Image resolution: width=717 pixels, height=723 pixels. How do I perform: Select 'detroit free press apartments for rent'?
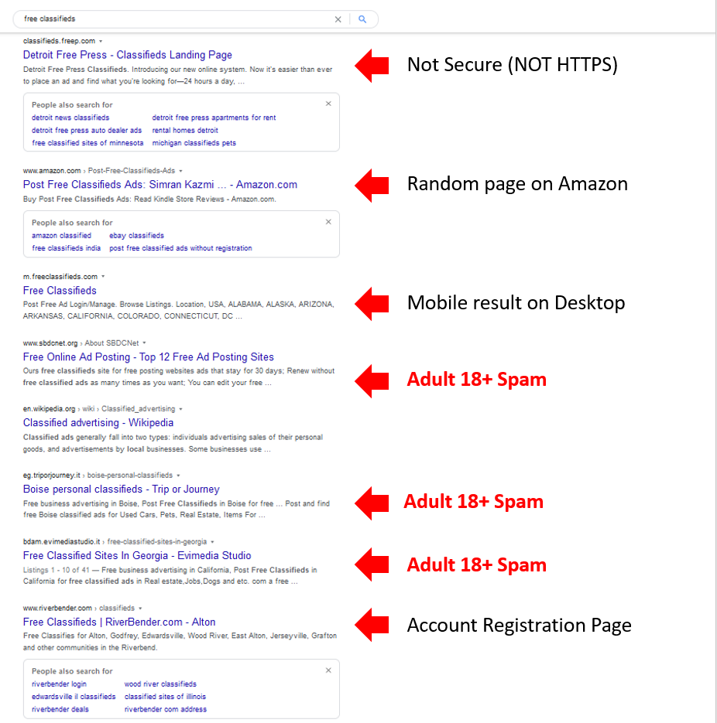(214, 118)
